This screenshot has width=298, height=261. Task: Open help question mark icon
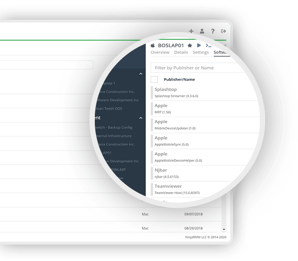point(213,31)
